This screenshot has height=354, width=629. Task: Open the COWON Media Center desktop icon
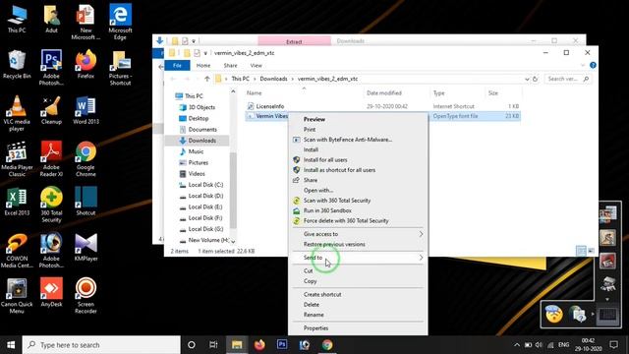coord(17,251)
